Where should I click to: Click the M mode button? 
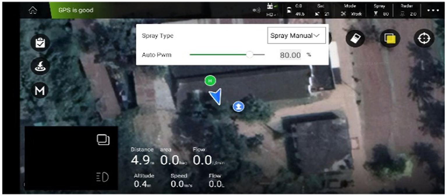coord(40,91)
